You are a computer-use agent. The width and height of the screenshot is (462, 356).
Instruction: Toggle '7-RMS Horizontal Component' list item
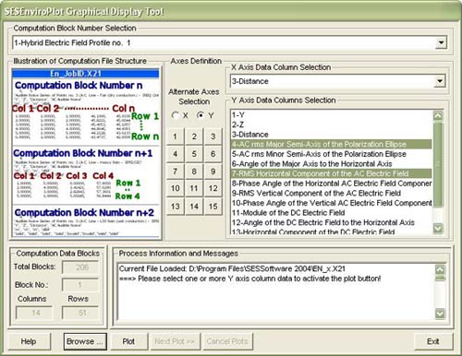pos(332,173)
